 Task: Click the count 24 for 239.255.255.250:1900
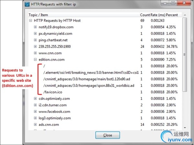(x=142, y=46)
